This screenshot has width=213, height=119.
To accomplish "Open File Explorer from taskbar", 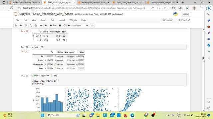I will [98, 115].
